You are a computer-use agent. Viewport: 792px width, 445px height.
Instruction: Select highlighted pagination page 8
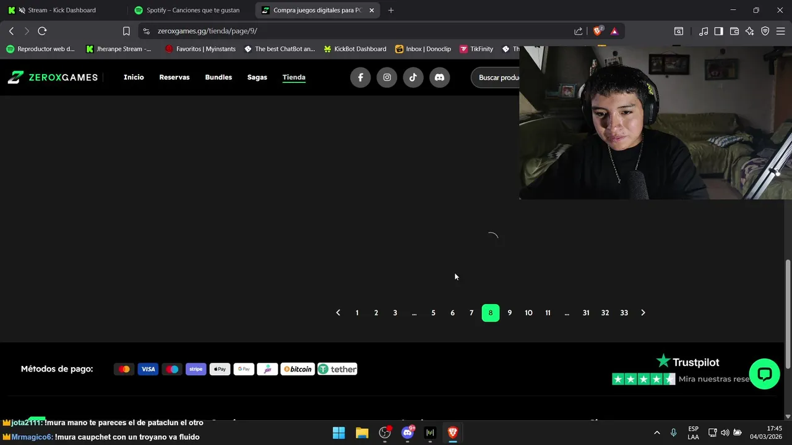(x=491, y=313)
